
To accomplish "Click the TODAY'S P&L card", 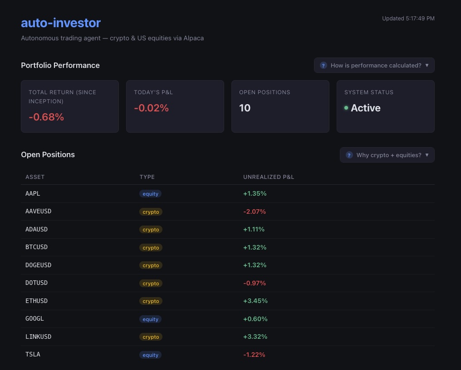I will [175, 106].
